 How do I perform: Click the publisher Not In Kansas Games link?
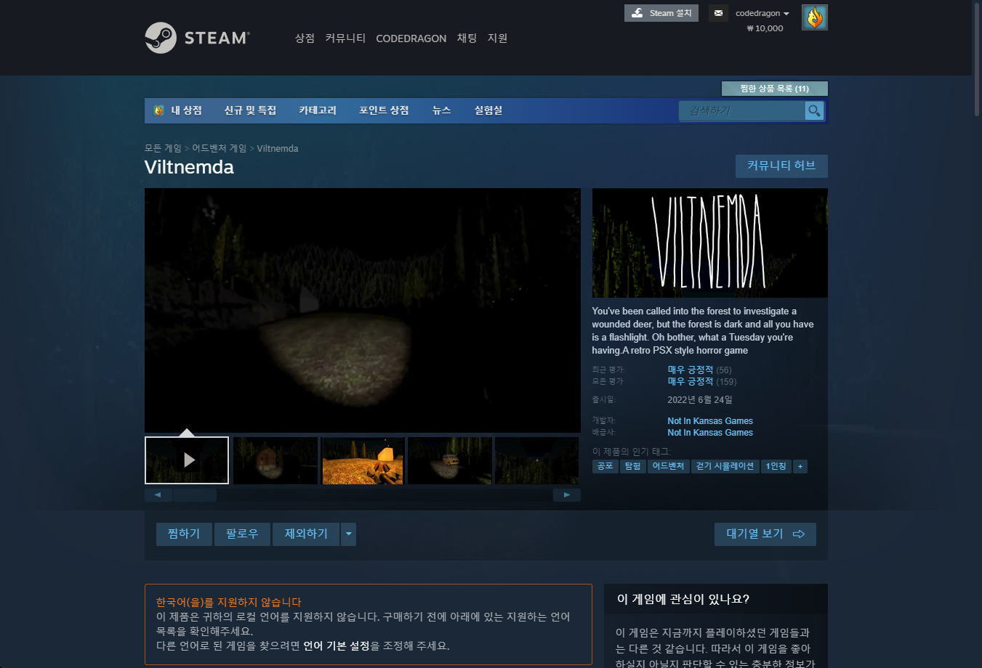(x=710, y=433)
